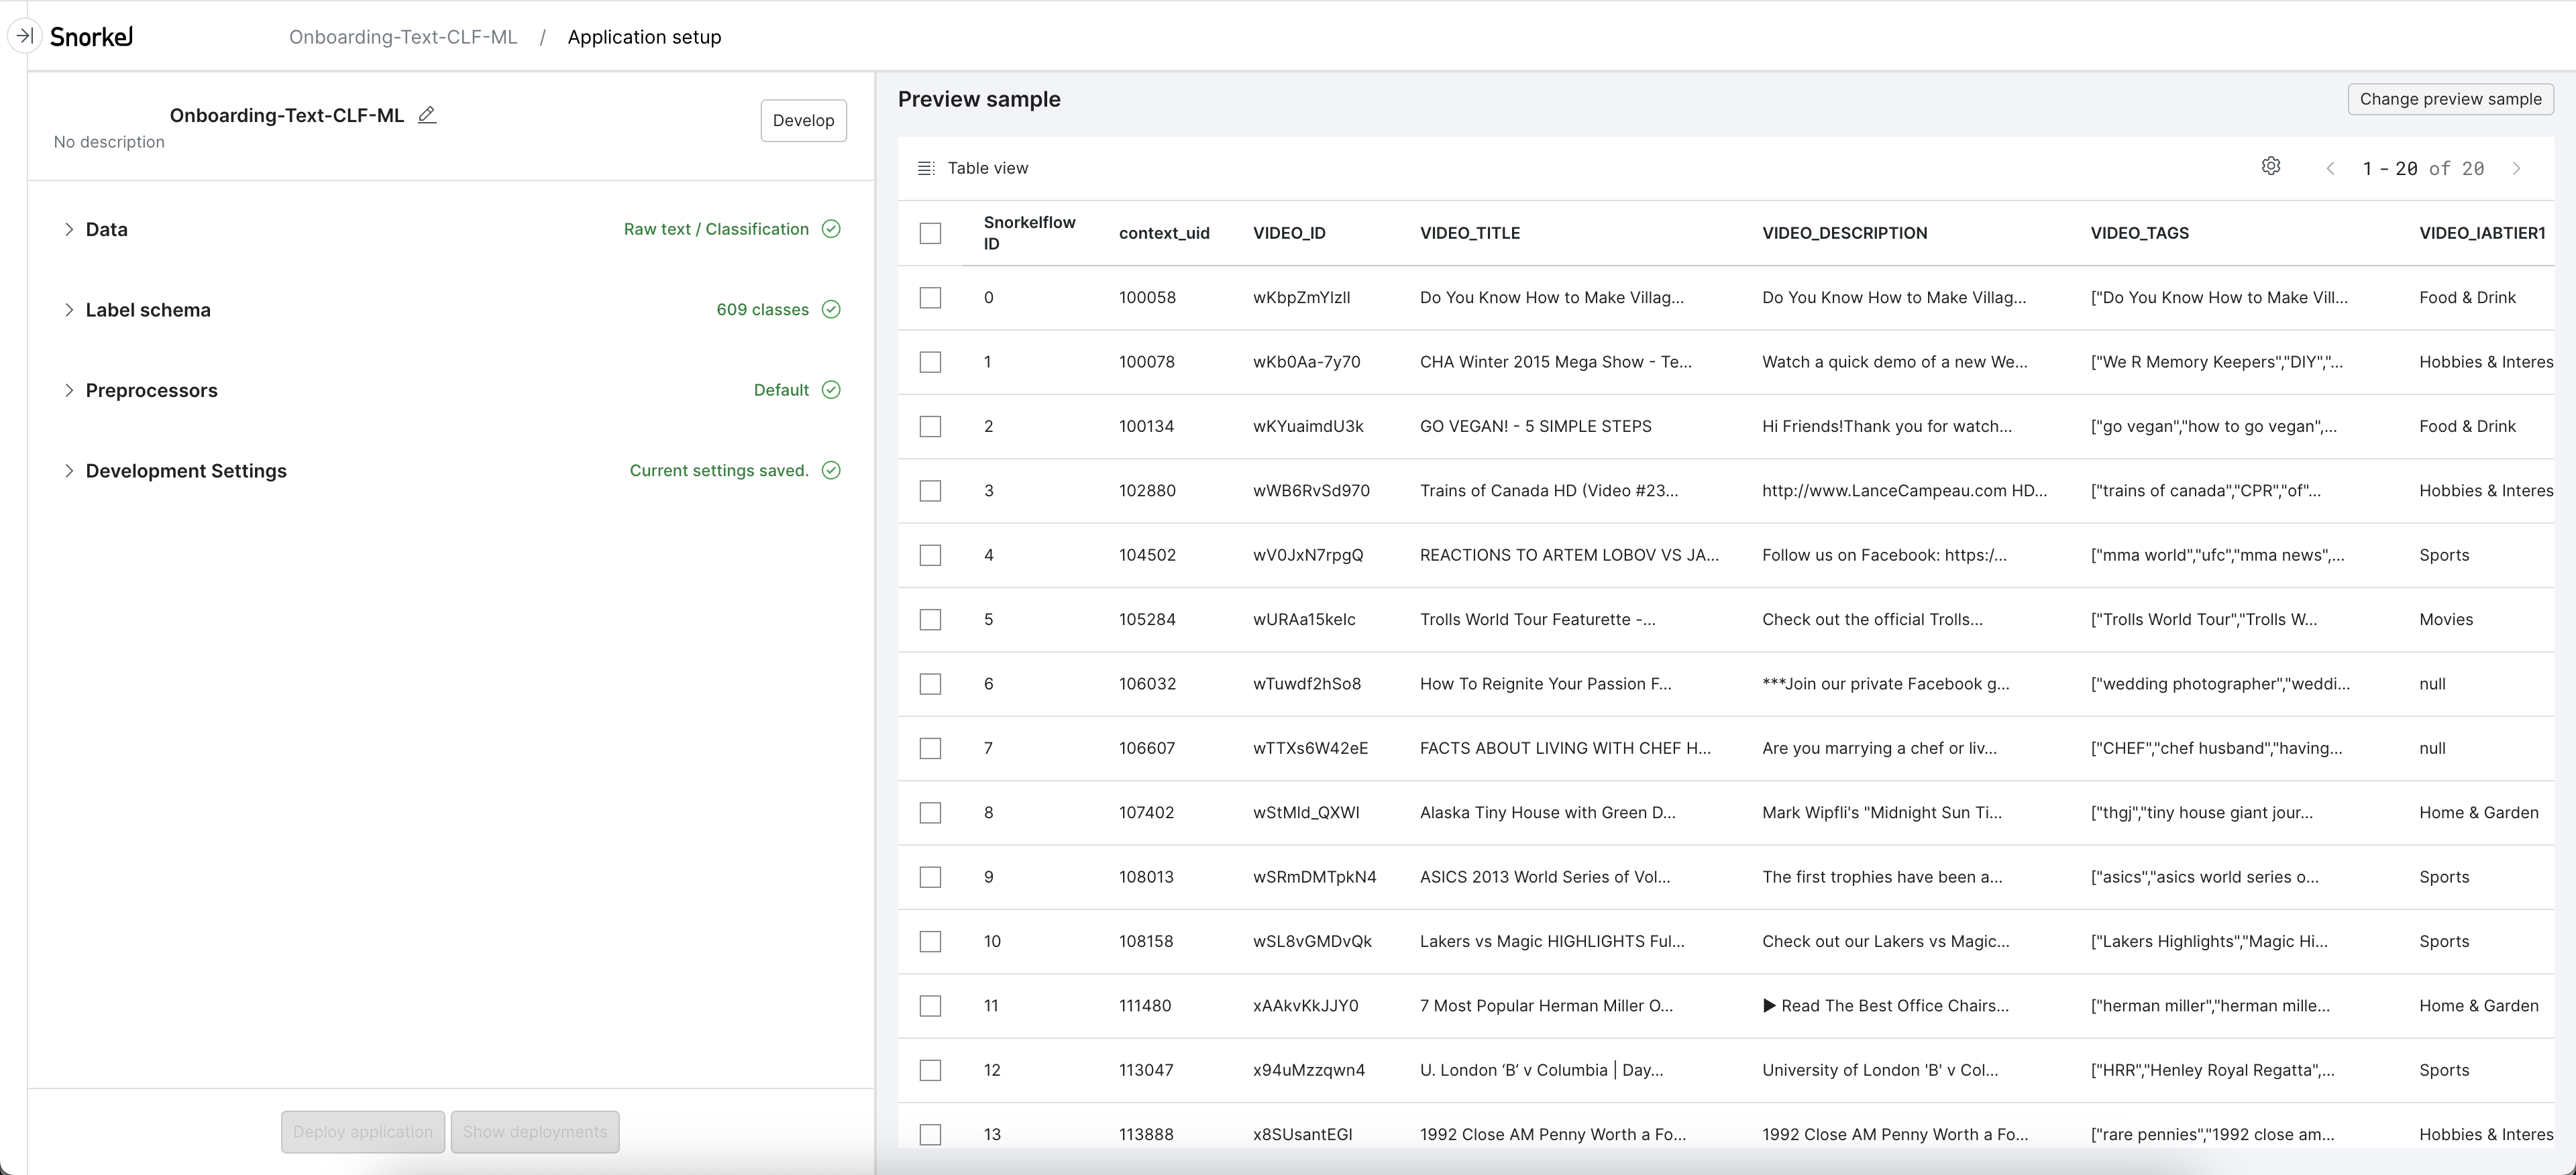This screenshot has height=1175, width=2576.
Task: Click the Data section green checkmark
Action: 831,229
